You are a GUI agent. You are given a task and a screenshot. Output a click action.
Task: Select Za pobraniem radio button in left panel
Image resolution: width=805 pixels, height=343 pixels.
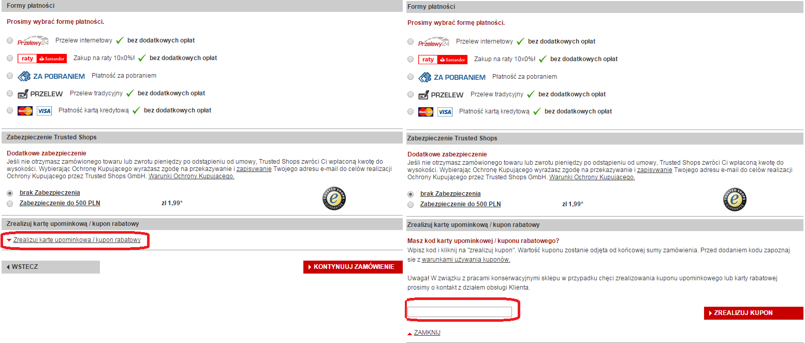[x=10, y=76]
